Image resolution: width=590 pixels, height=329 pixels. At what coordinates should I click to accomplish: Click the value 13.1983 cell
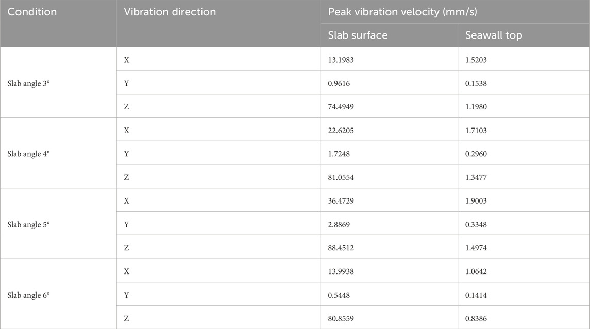[389, 60]
